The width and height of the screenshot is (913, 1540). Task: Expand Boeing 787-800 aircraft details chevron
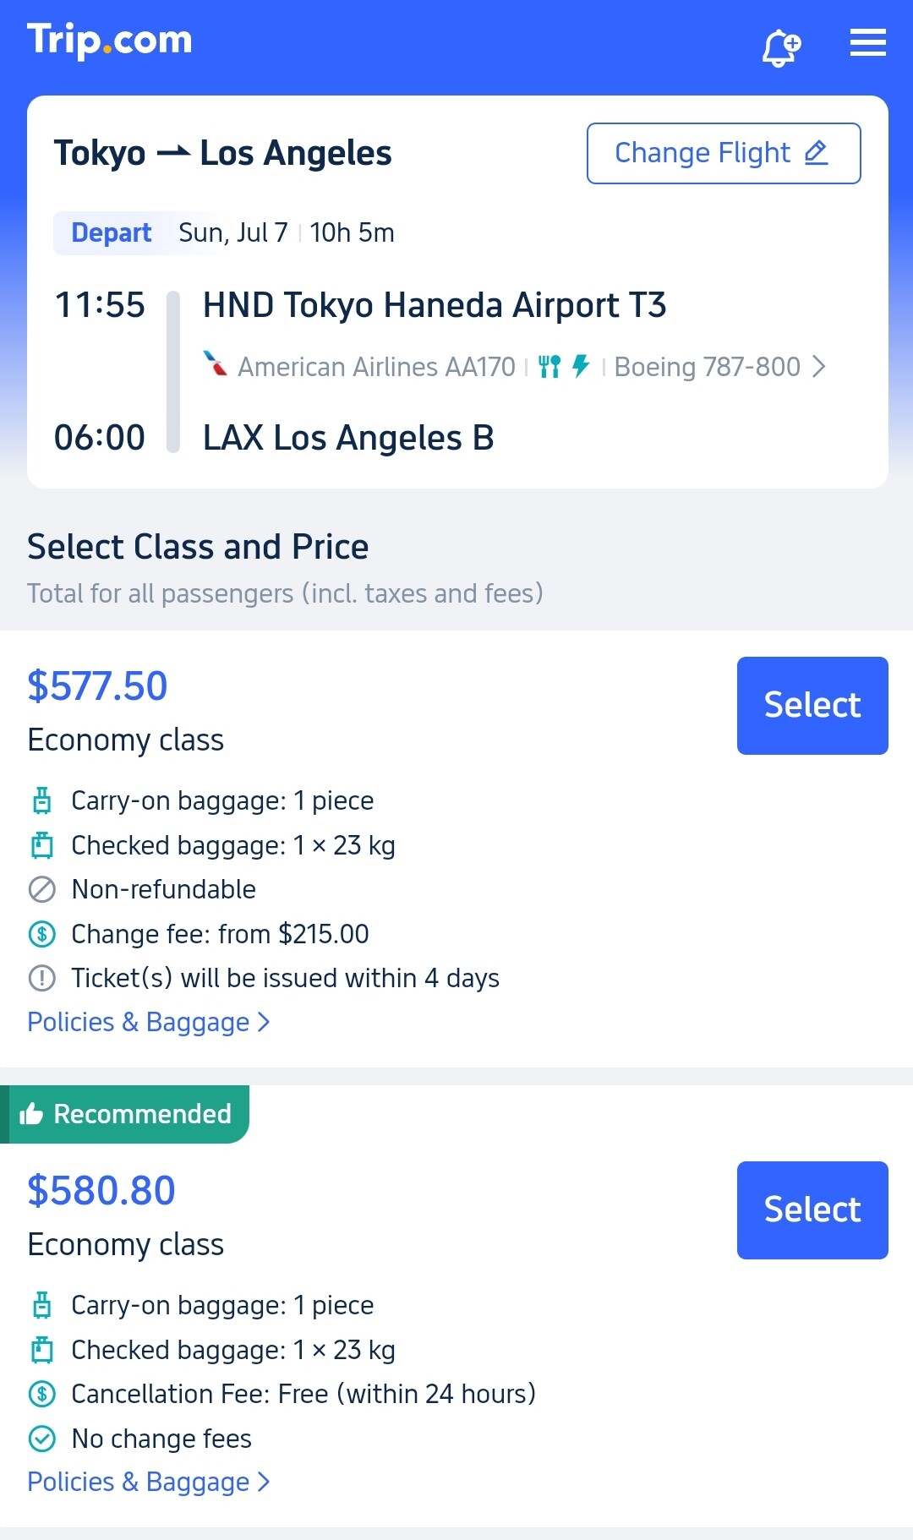pos(818,367)
